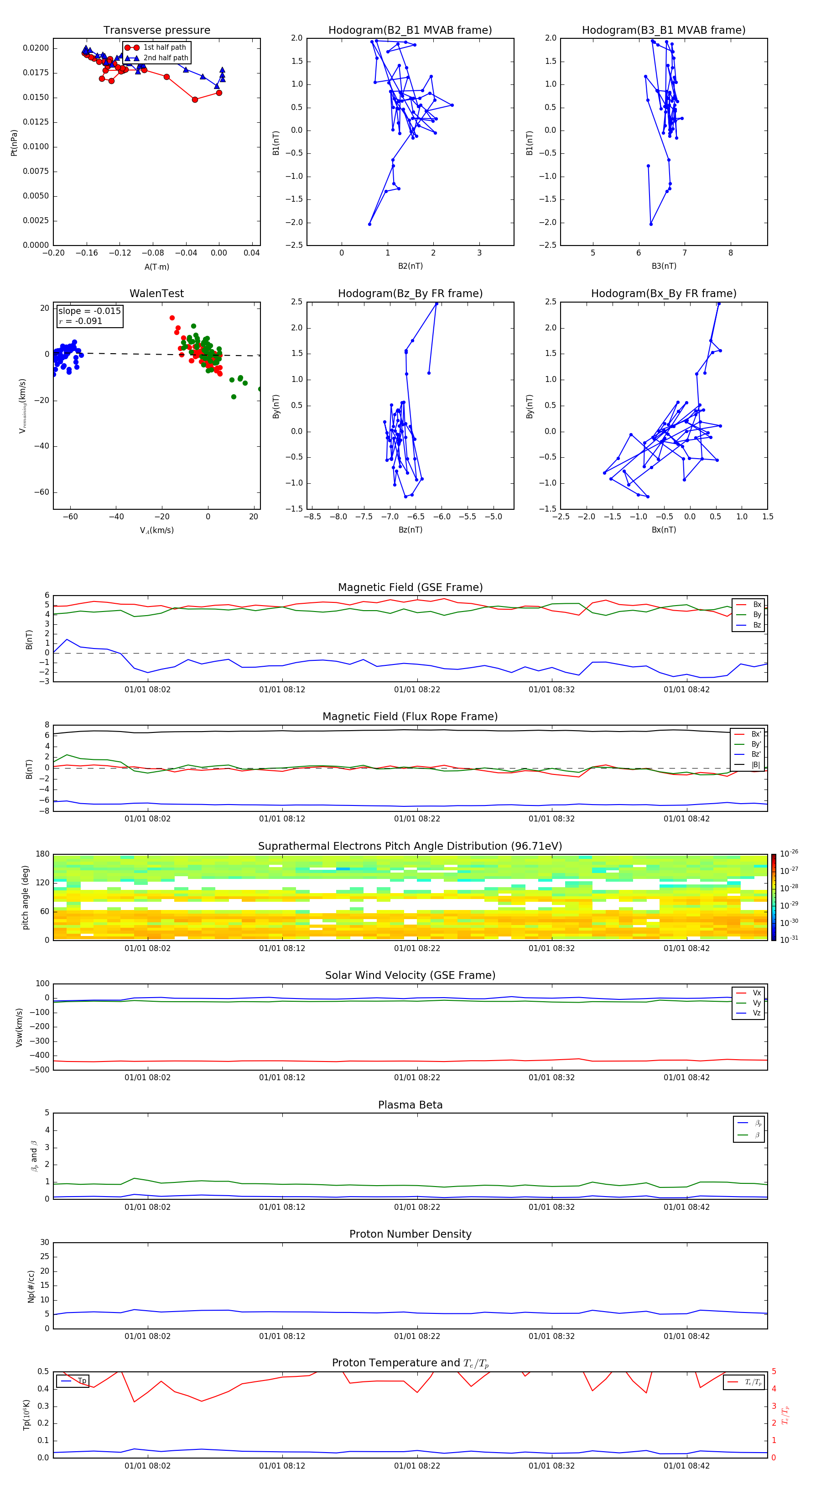The image size is (821, 1506).
Task: Click the "Plasma Beta" plot title
Action: click(410, 1105)
